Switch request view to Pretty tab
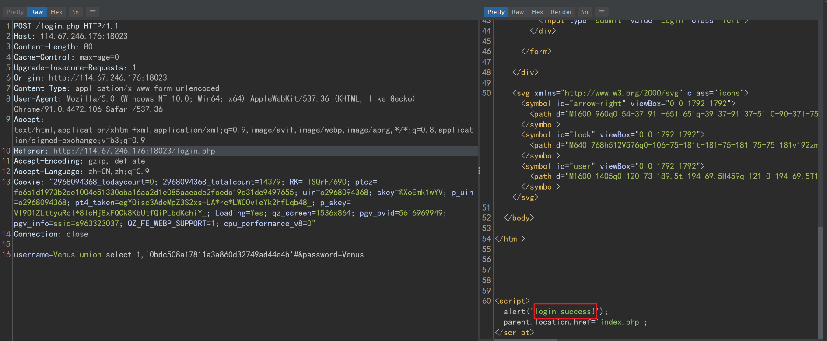This screenshot has width=827, height=341. pyautogui.click(x=15, y=12)
